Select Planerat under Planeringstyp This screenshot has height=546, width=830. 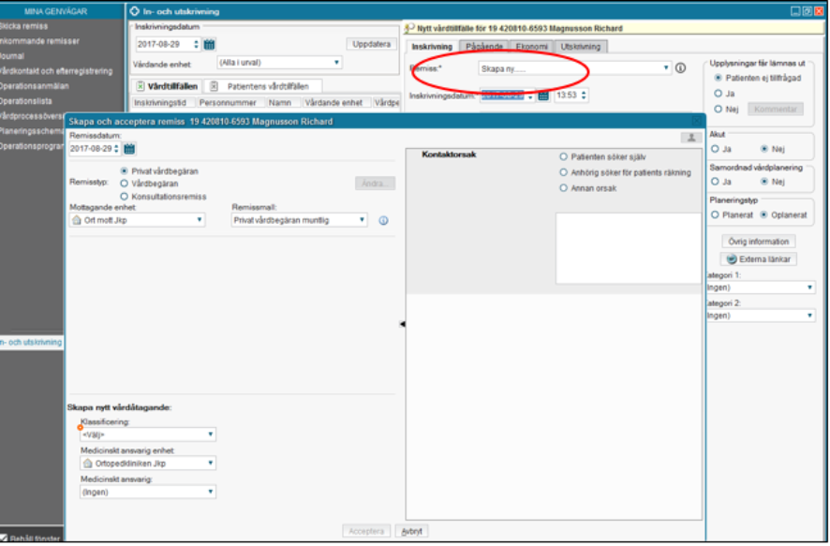[717, 214]
